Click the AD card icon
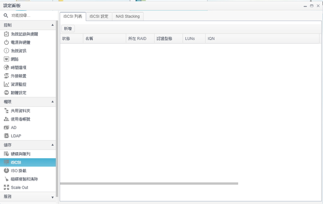323x204 pixels. click(6, 127)
